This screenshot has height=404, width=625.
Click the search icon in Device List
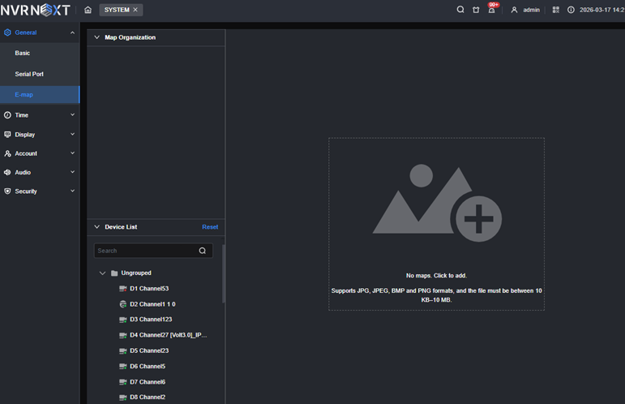point(203,251)
